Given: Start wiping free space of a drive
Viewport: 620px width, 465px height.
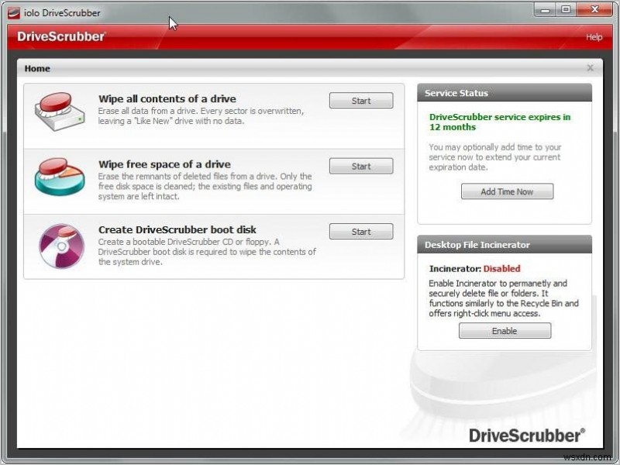Looking at the screenshot, I should (x=361, y=165).
